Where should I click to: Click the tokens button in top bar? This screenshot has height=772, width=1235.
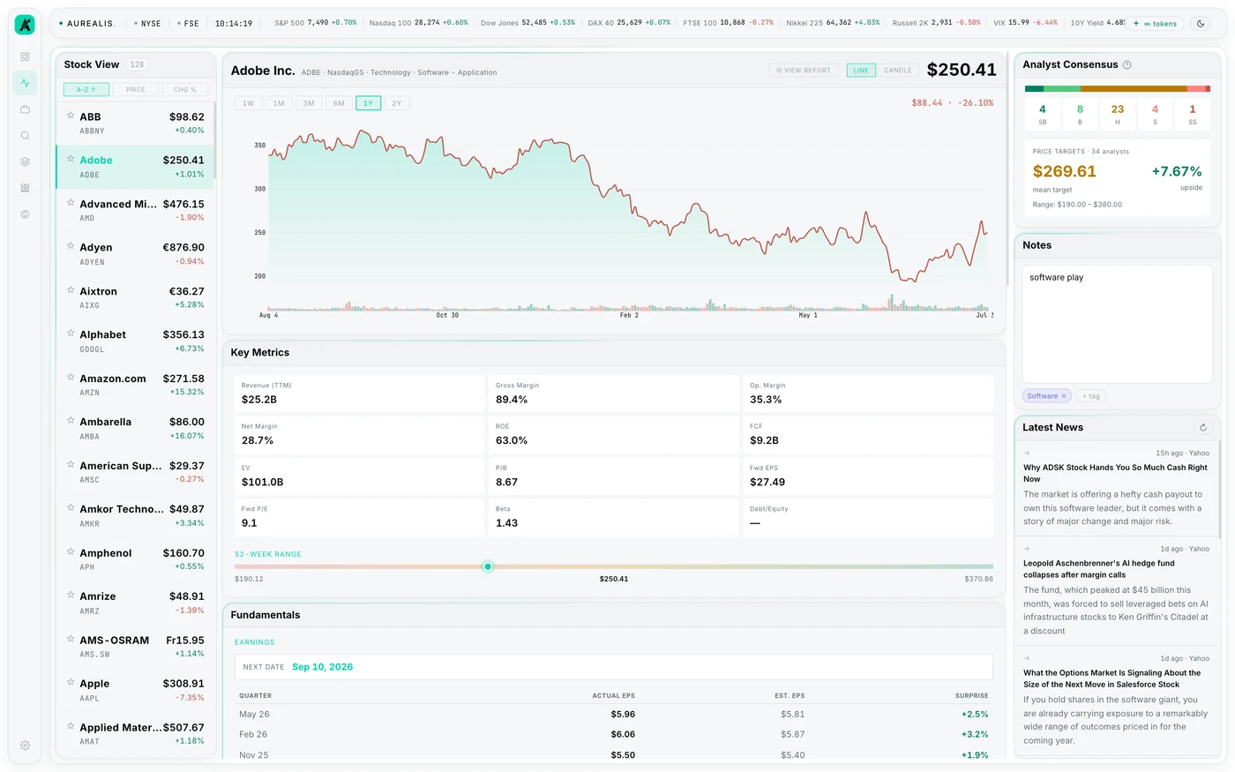point(1156,24)
